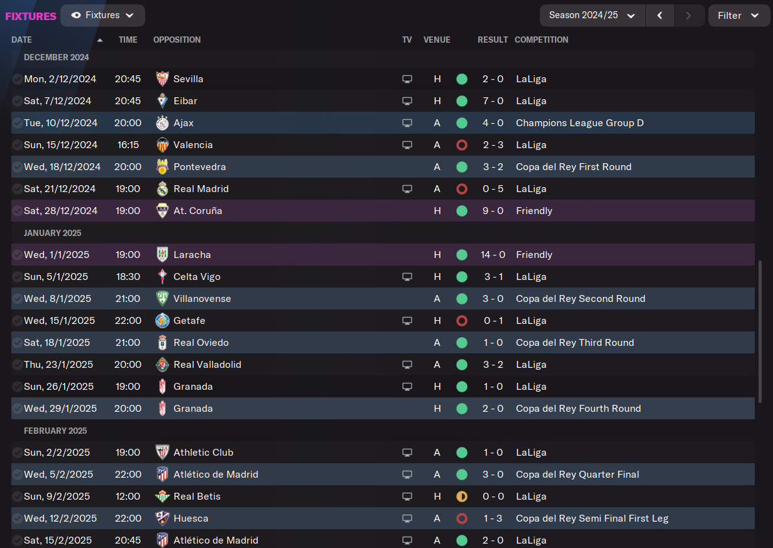Go to the previous season arrow button

tap(660, 15)
